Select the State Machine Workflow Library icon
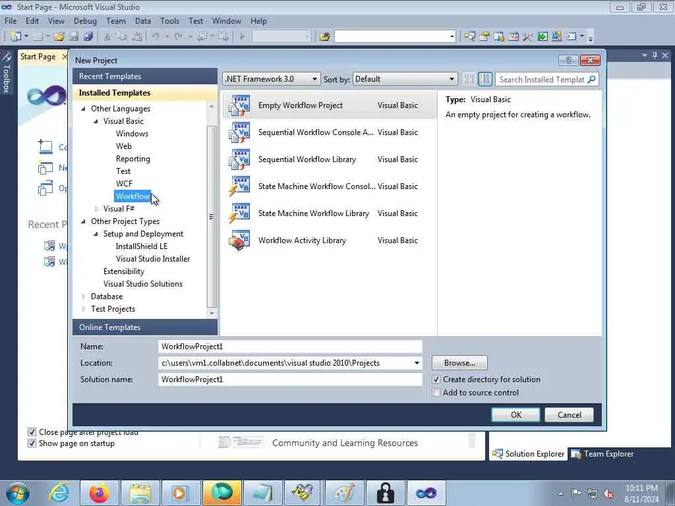675x506 pixels. (x=239, y=214)
